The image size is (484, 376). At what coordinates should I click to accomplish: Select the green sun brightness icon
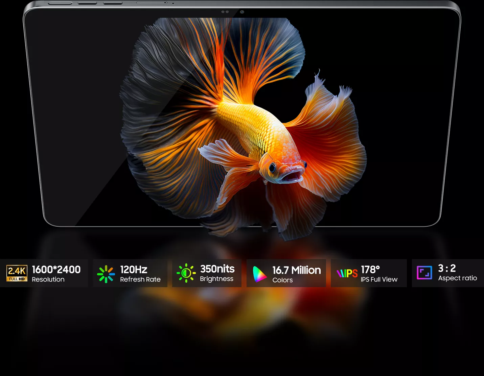pos(186,273)
